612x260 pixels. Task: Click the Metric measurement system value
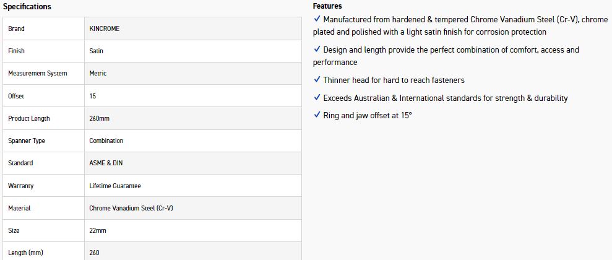[98, 74]
